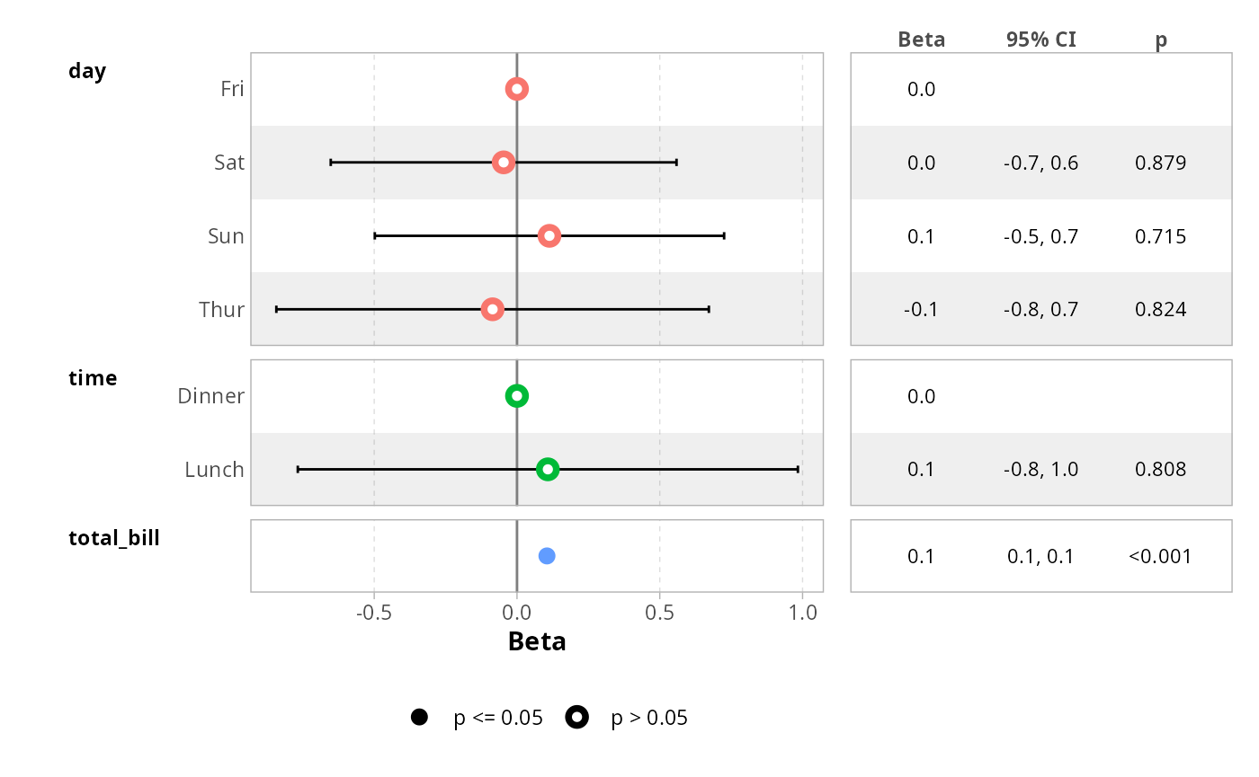Click the 'p' column header
The width and height of the screenshot is (1259, 777).
(1161, 40)
